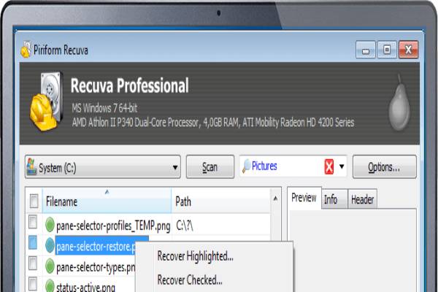Check the status-active.png checkbox
The width and height of the screenshot is (438, 292).
click(33, 284)
